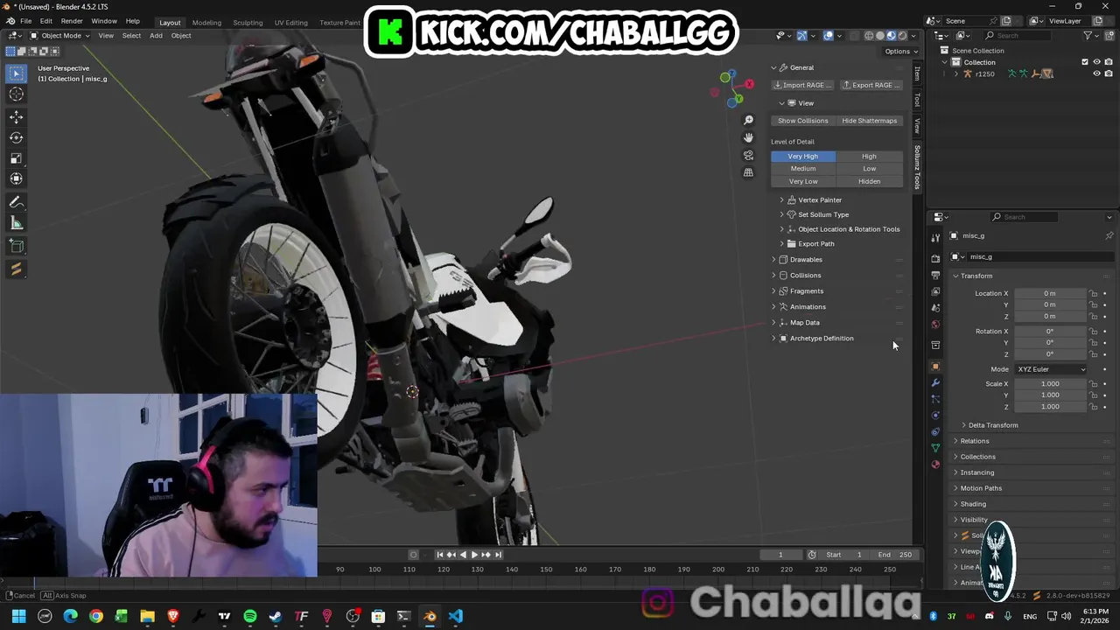
Task: Open the Sollumz Tools sidebar tab
Action: coord(917,167)
